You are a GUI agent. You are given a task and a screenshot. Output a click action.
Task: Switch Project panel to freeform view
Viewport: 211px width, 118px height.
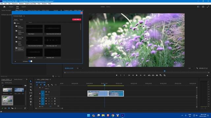12,108
